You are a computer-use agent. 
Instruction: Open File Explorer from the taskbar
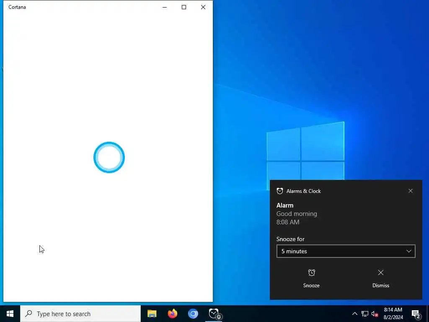(152, 314)
